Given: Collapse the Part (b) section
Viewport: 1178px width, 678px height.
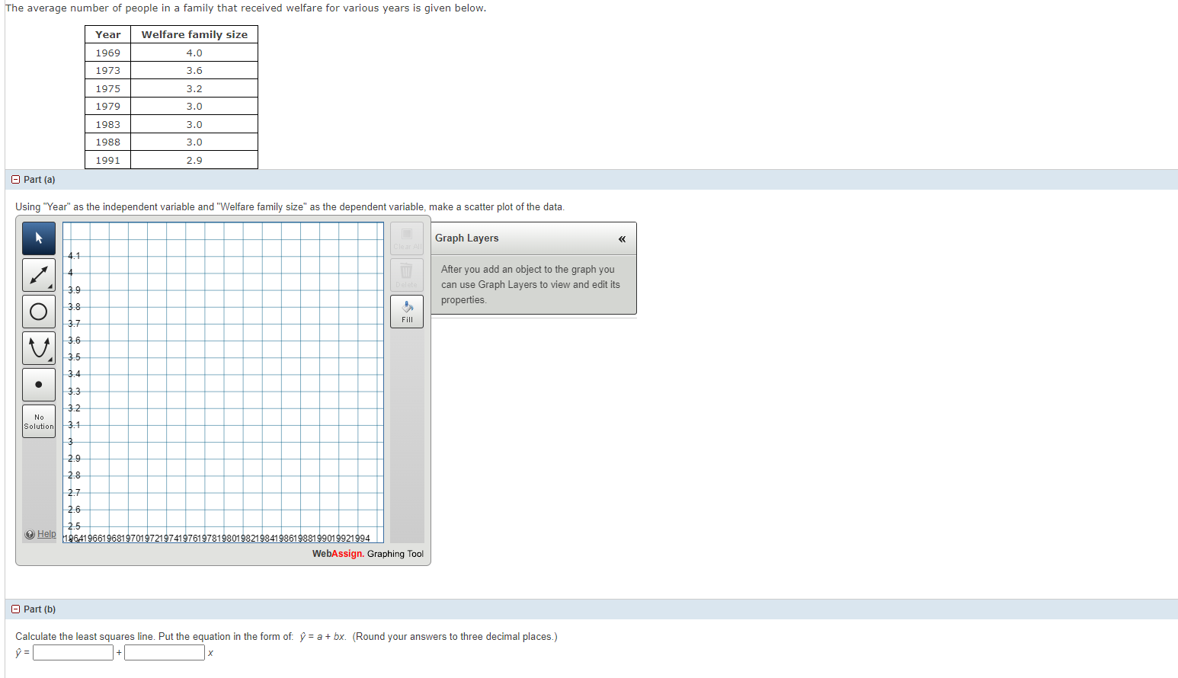Looking at the screenshot, I should tap(15, 609).
